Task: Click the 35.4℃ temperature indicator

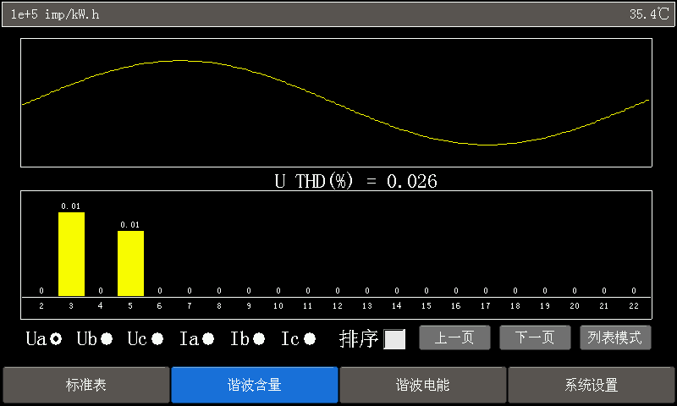Action: coord(649,14)
